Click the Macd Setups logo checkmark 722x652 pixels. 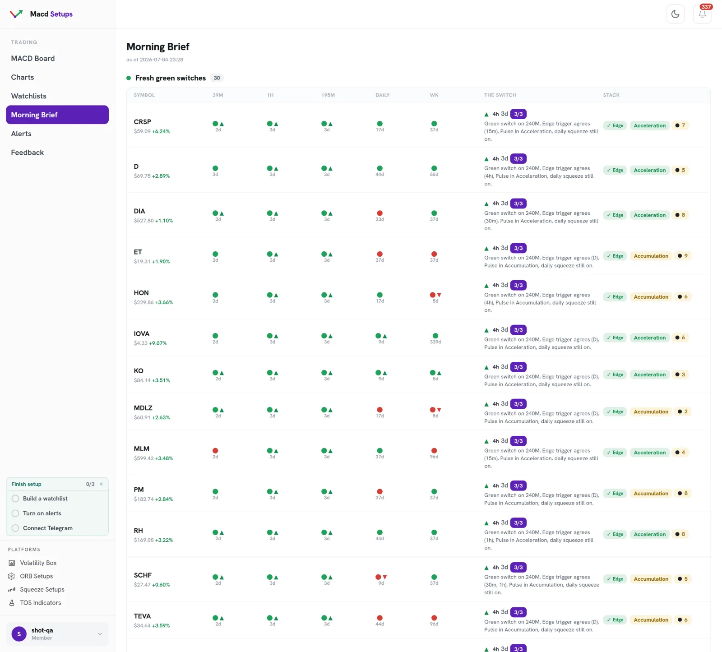[16, 14]
